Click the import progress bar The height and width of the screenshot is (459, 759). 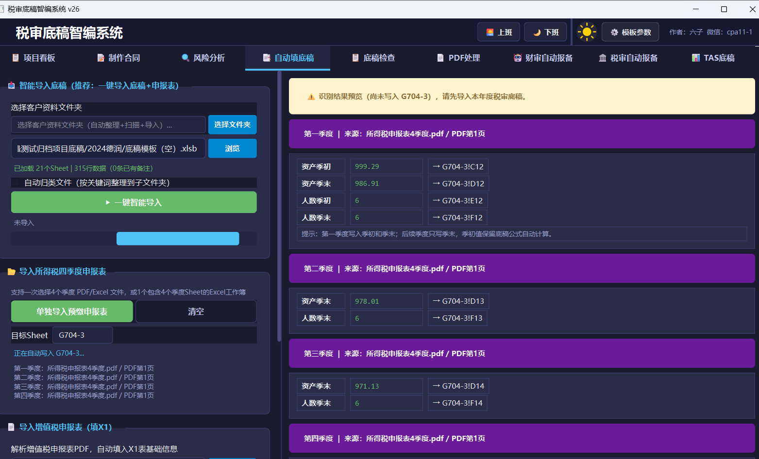[134, 239]
